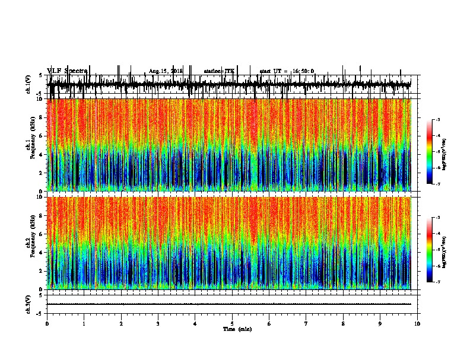
Task: Click the "8" tick on the time axis
Action: tap(343, 324)
